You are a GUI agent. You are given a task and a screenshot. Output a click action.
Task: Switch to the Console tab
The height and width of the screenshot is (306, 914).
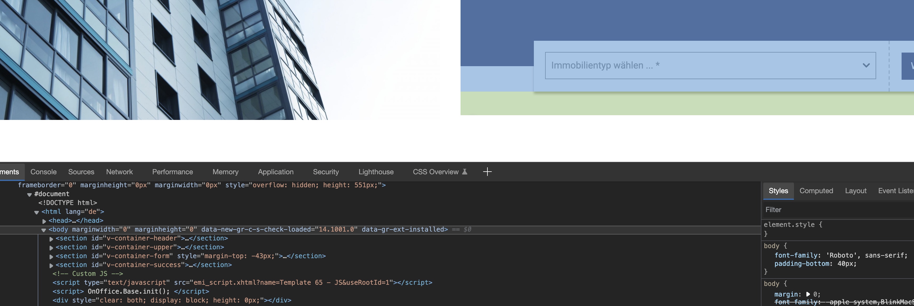click(x=44, y=172)
